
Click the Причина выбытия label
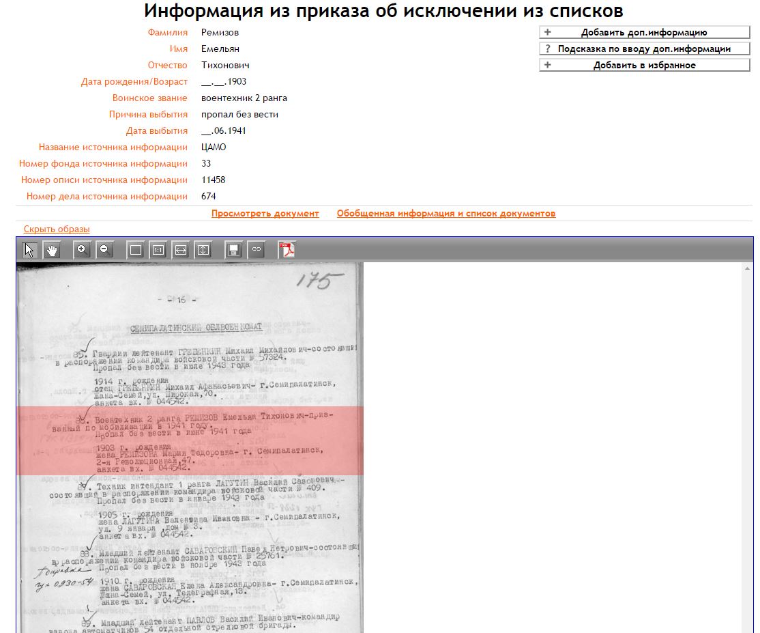pyautogui.click(x=148, y=115)
